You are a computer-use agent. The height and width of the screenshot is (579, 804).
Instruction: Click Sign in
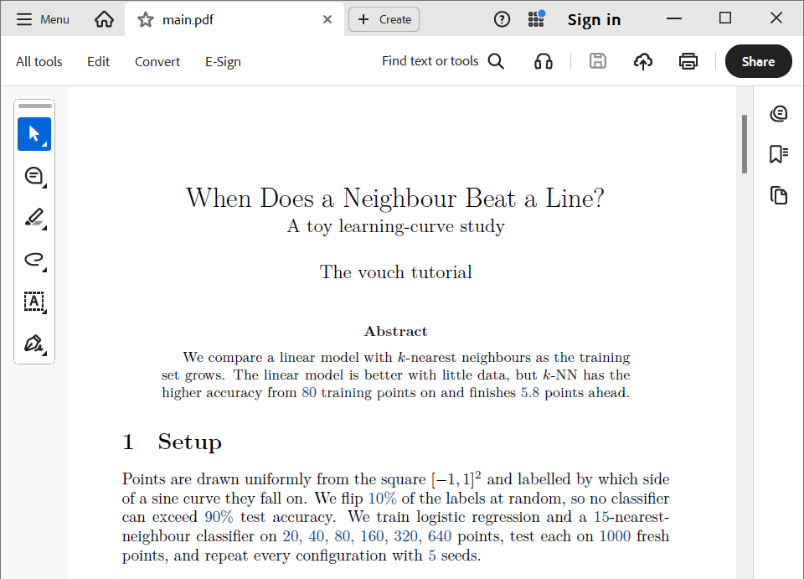[x=594, y=19]
